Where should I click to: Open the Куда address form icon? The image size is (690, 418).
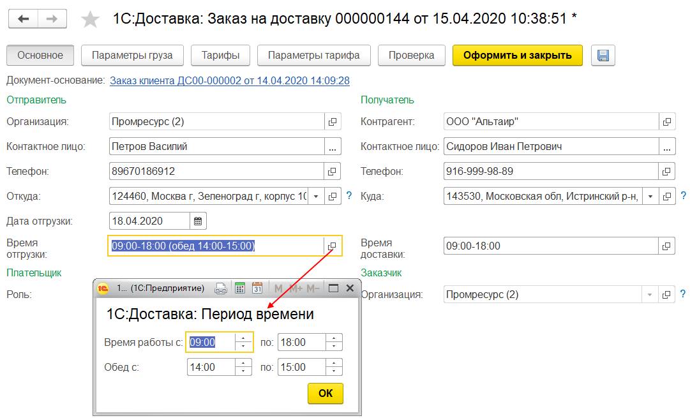pos(667,197)
